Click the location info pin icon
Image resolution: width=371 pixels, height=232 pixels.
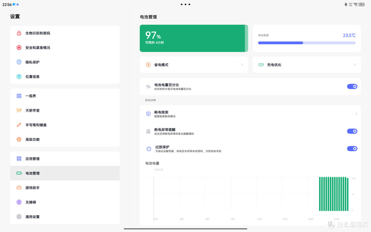pyautogui.click(x=19, y=76)
